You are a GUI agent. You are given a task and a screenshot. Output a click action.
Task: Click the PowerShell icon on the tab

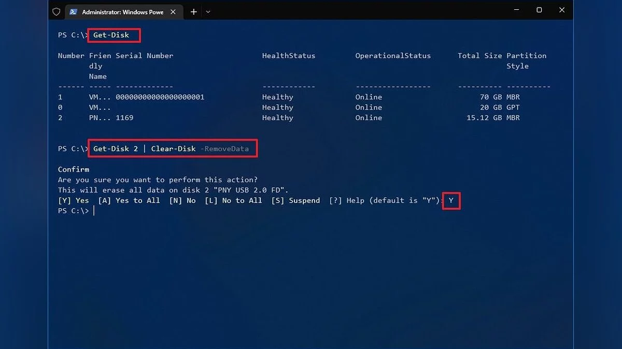tap(74, 12)
